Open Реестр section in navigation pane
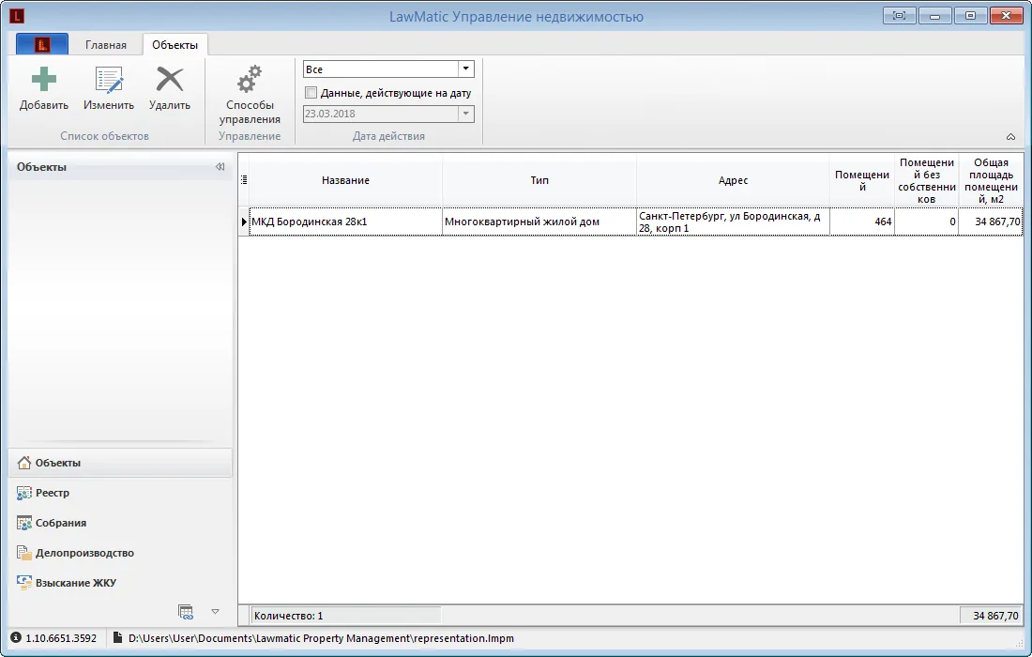The width and height of the screenshot is (1032, 657). coord(120,493)
